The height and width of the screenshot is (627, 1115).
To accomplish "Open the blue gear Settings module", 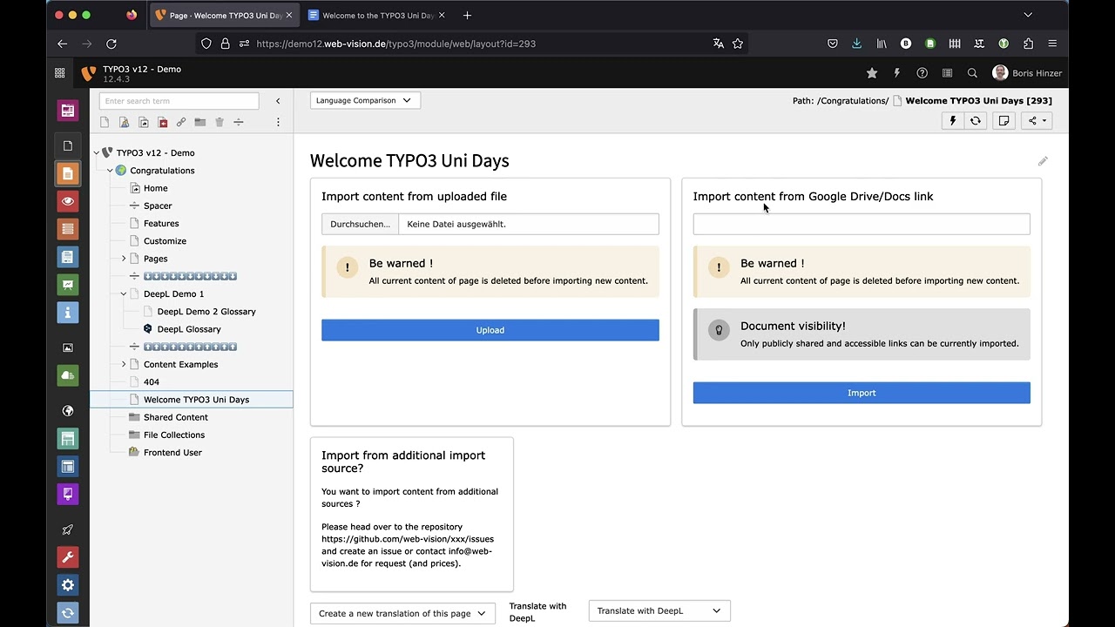I will click(68, 585).
